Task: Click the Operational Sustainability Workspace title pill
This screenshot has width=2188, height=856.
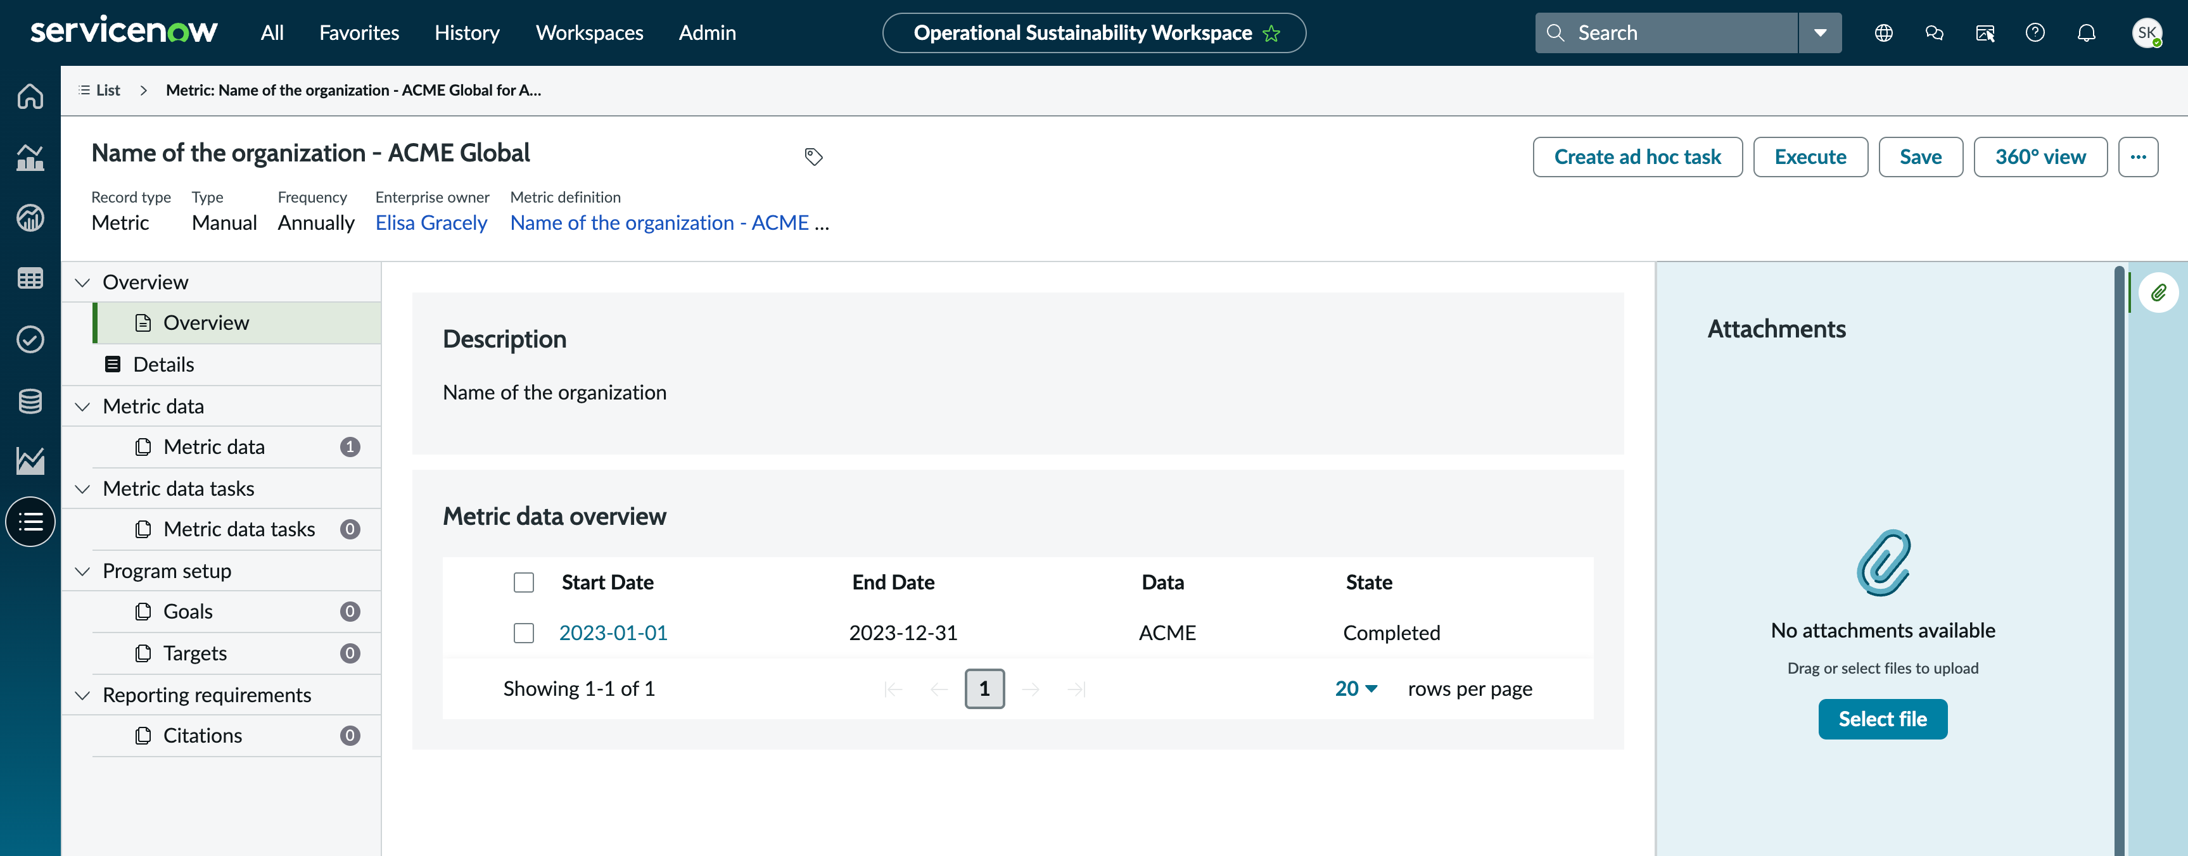Action: pos(1094,33)
